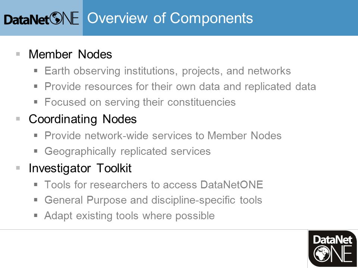Click 'Provide resources for their own data' line
The image size is (358, 268).
pyautogui.click(x=180, y=87)
